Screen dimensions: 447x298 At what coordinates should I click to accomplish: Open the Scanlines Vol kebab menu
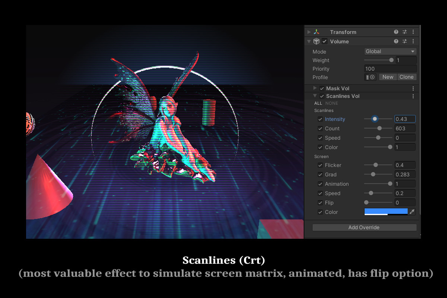coord(413,96)
